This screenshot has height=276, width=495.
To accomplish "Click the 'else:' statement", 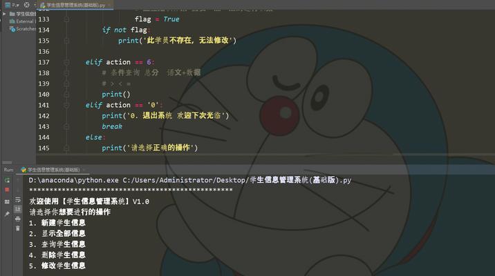I will [x=95, y=137].
